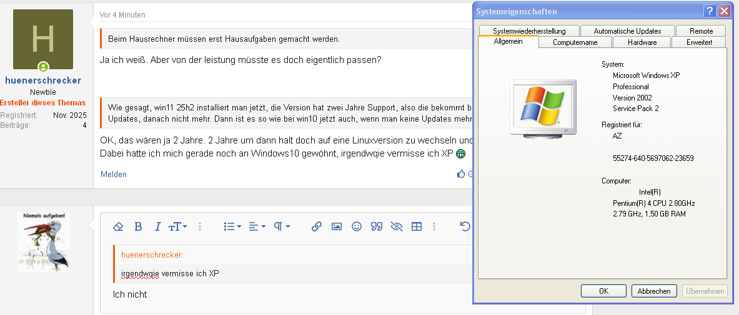This screenshot has height=315, width=739.
Task: Click the green online status badge on avatar
Action: pos(43,67)
